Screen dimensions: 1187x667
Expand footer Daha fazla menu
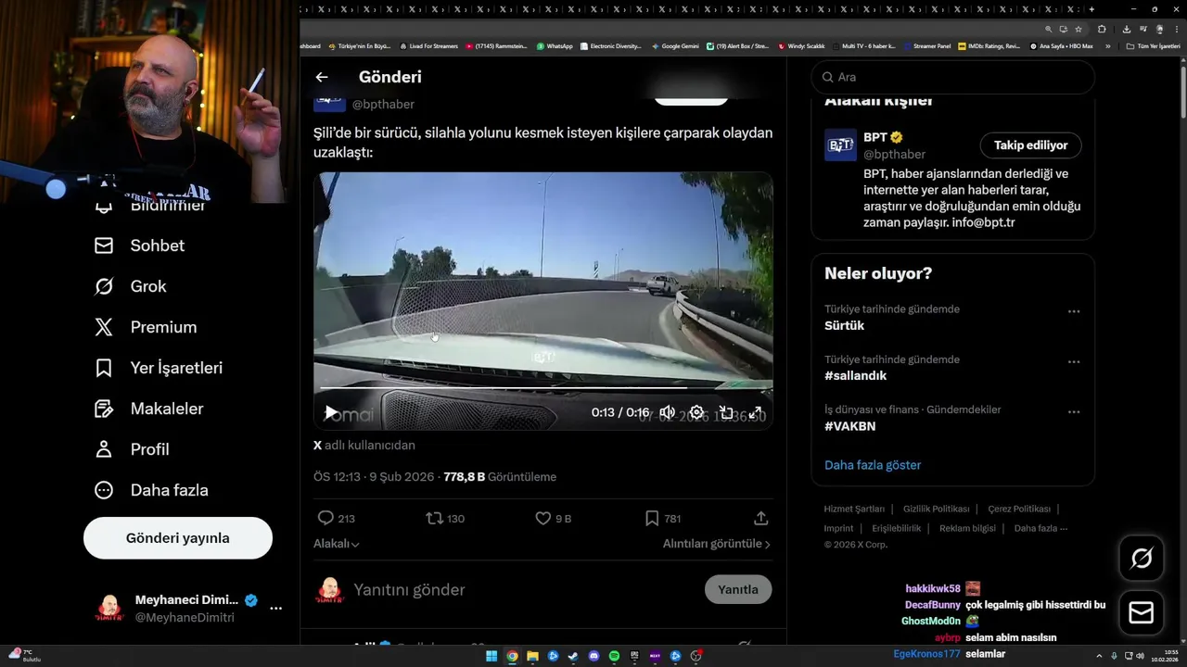(1040, 528)
